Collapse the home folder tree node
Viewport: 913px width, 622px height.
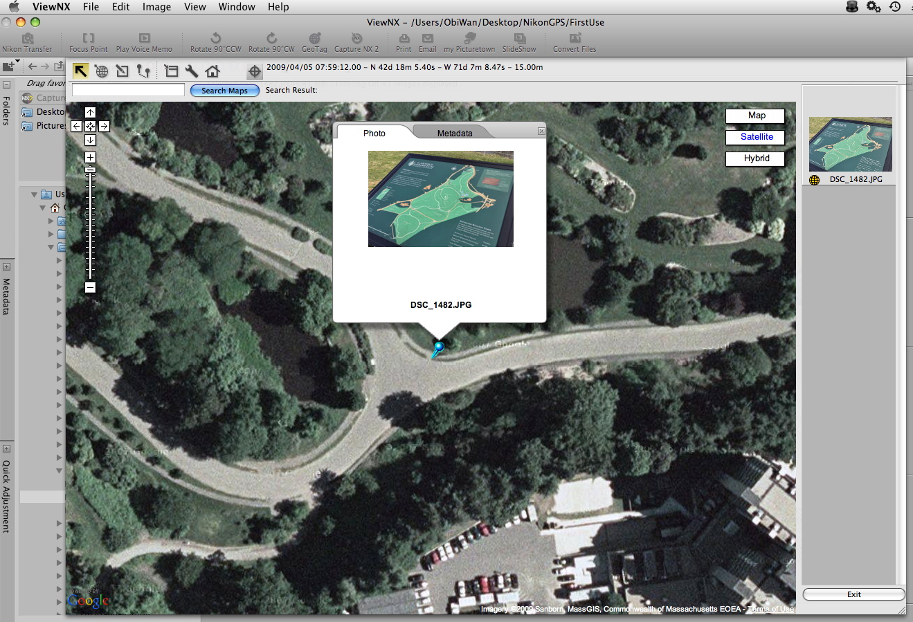click(x=43, y=208)
